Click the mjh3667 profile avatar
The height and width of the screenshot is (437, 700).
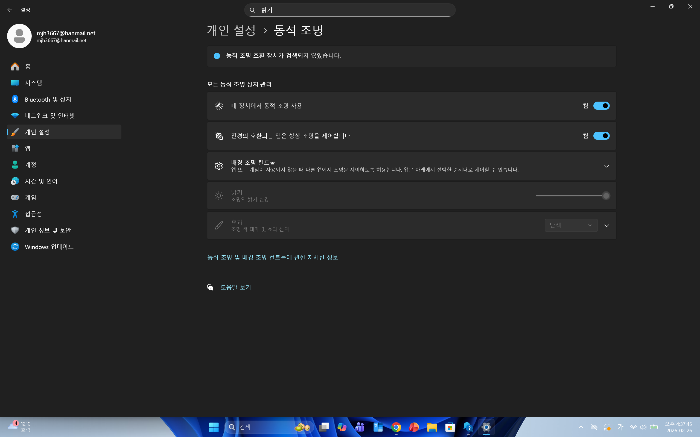pos(19,36)
